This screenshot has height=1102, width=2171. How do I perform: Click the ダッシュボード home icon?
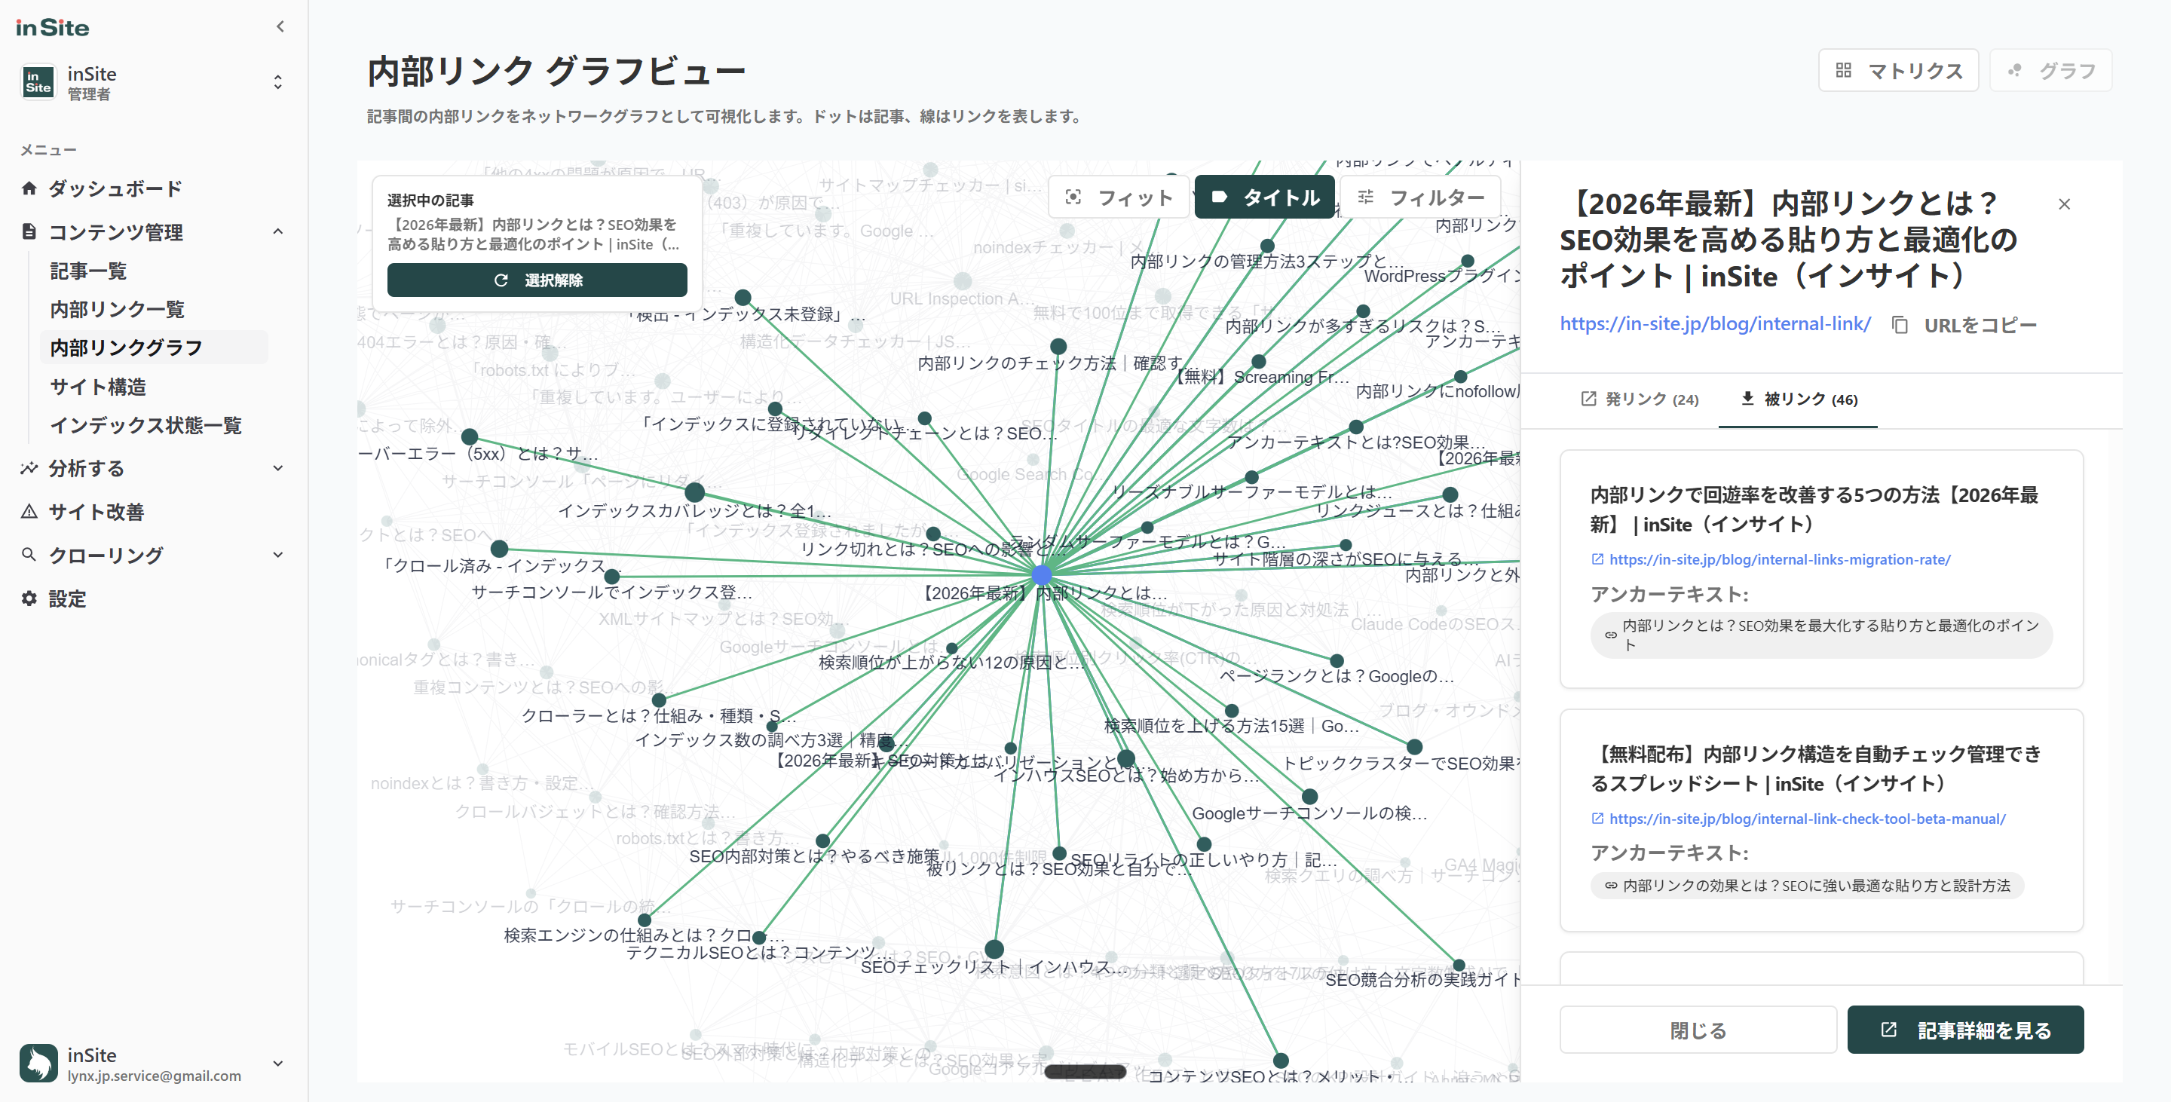(29, 188)
